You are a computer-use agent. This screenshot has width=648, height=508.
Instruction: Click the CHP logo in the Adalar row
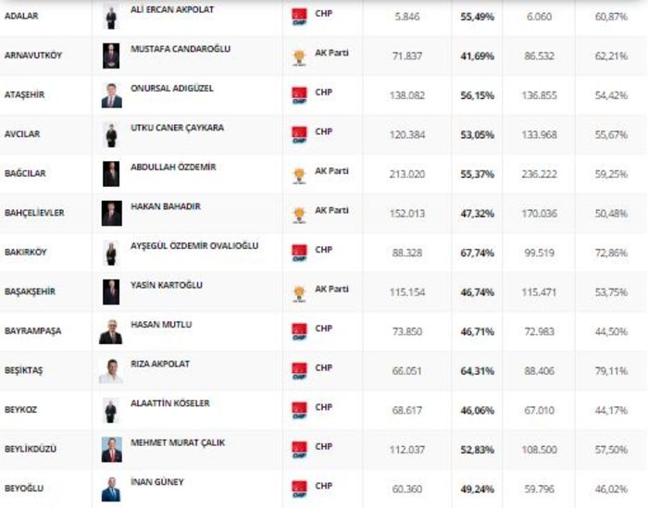point(299,17)
